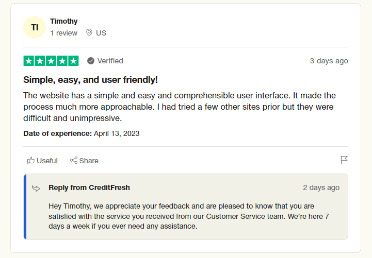Click the Date of experience line
Screen dimensions: 372x258
tap(82, 133)
